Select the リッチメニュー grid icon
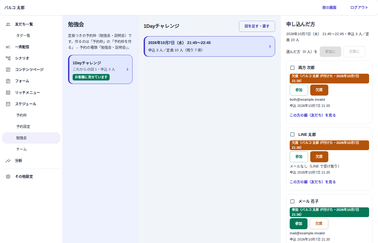The height and width of the screenshot is (243, 378). (x=8, y=93)
